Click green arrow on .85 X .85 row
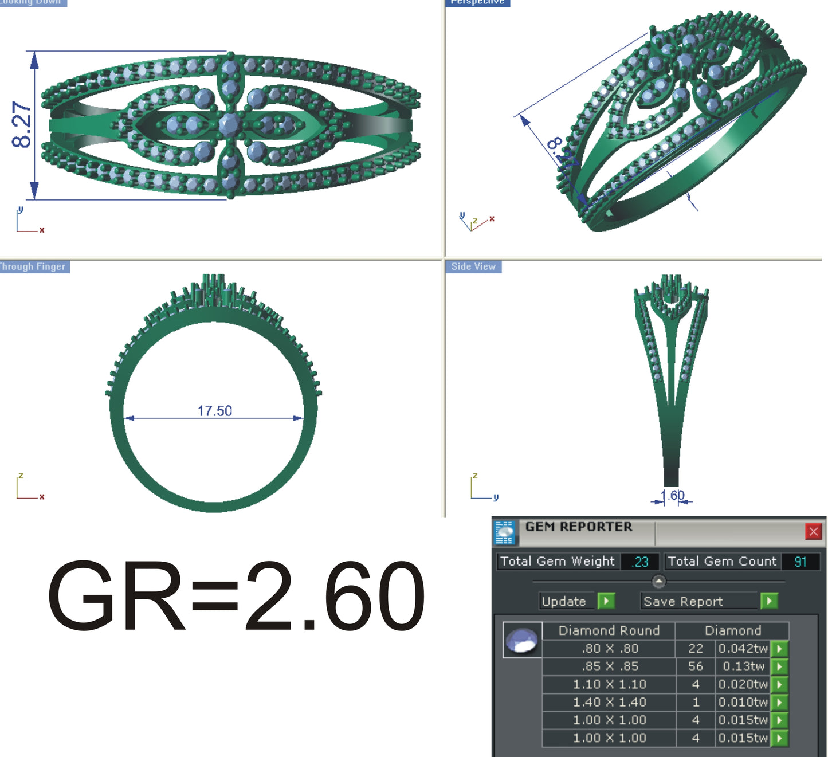 point(779,666)
